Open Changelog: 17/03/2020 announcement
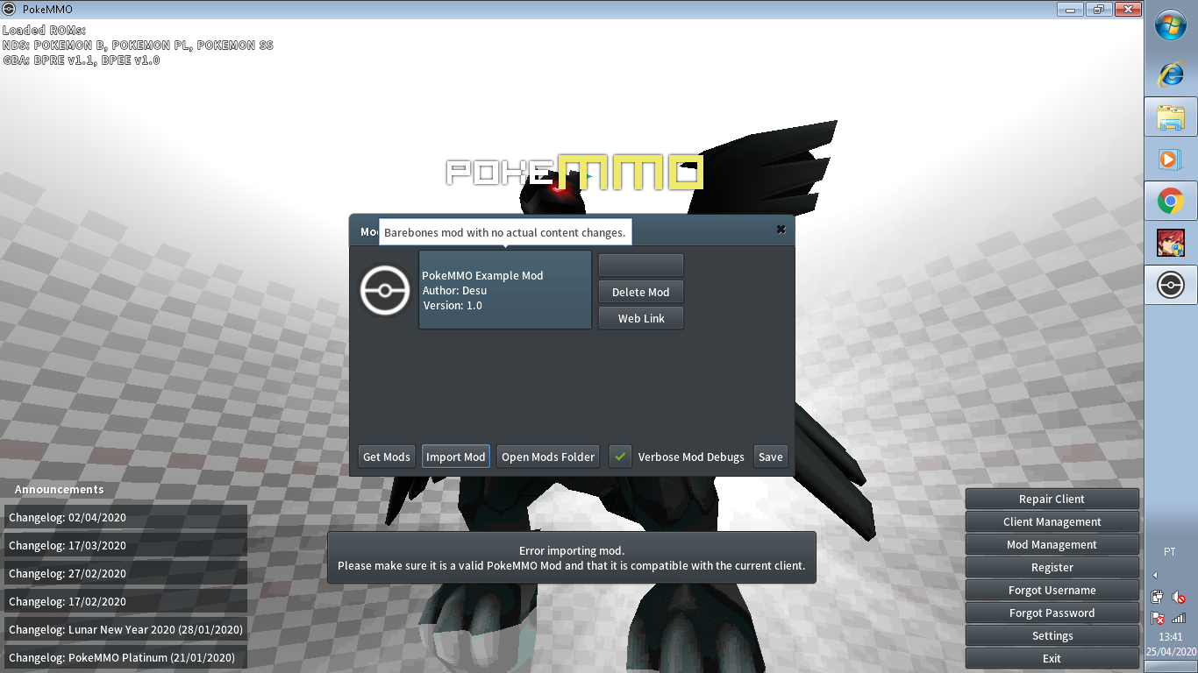Image resolution: width=1198 pixels, height=673 pixels. click(125, 545)
